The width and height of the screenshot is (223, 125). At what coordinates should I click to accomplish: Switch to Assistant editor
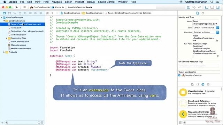[x=194, y=7]
